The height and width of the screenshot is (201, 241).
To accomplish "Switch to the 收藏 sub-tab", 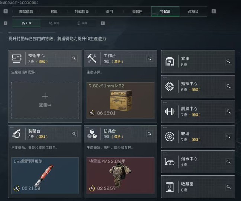I will [x=82, y=23].
